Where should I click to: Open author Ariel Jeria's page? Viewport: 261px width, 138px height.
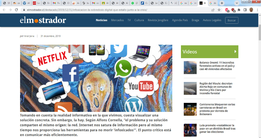coord(29,36)
